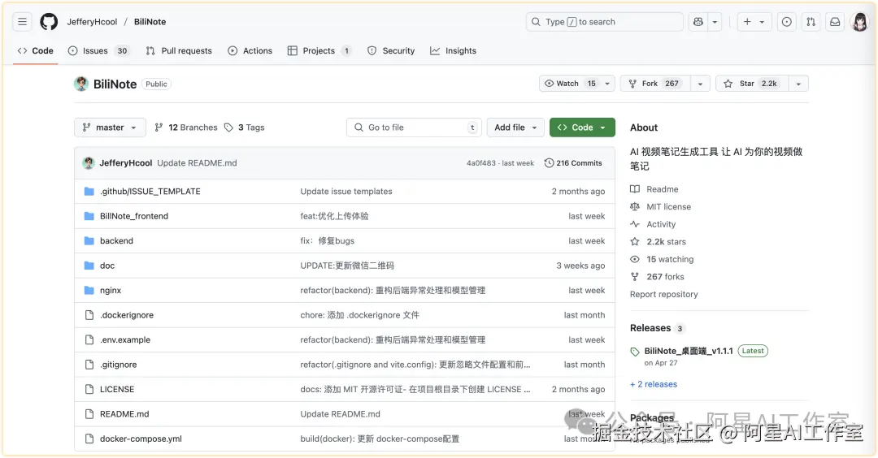Viewport: 878px width, 458px height.
Task: Expand the Copilot dropdown arrow
Action: pos(715,22)
